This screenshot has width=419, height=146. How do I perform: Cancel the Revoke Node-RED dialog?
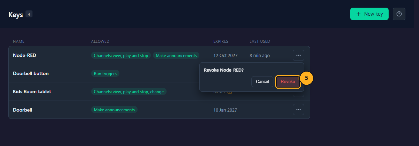(x=262, y=82)
